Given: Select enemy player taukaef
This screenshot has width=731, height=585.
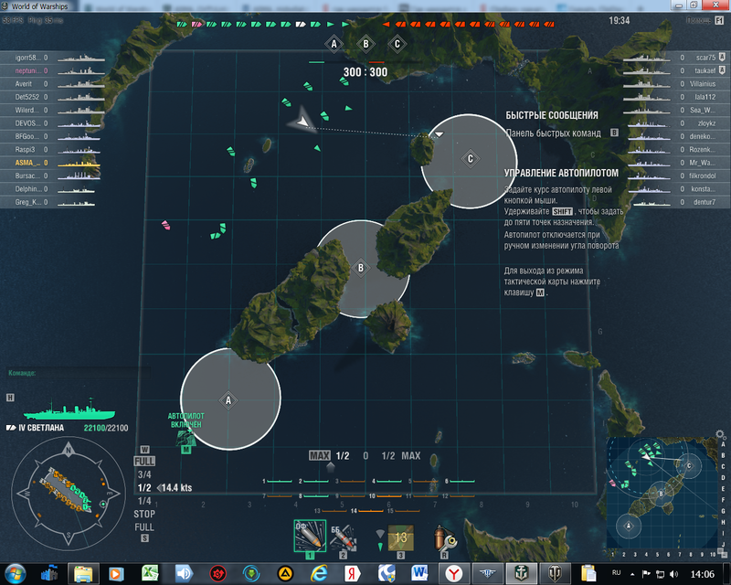Looking at the screenshot, I should pos(676,70).
